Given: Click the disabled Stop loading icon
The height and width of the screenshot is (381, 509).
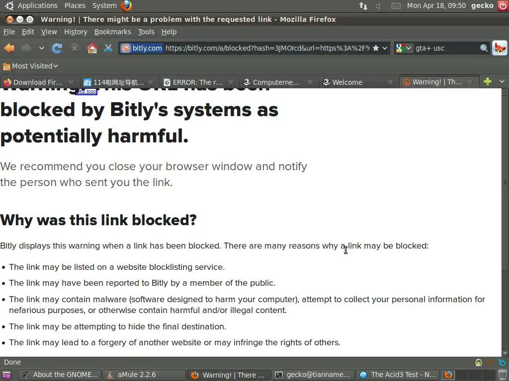Looking at the screenshot, I should tap(75, 48).
